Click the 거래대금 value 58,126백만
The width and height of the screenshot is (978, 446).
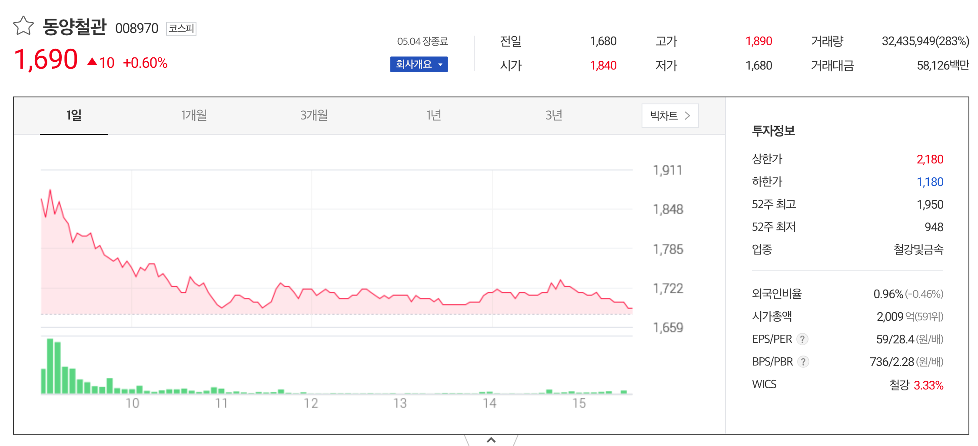point(943,66)
